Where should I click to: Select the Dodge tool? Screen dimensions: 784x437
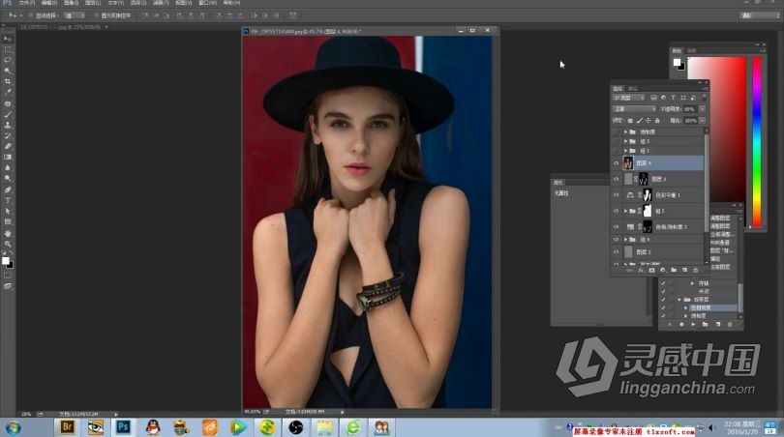coord(8,178)
